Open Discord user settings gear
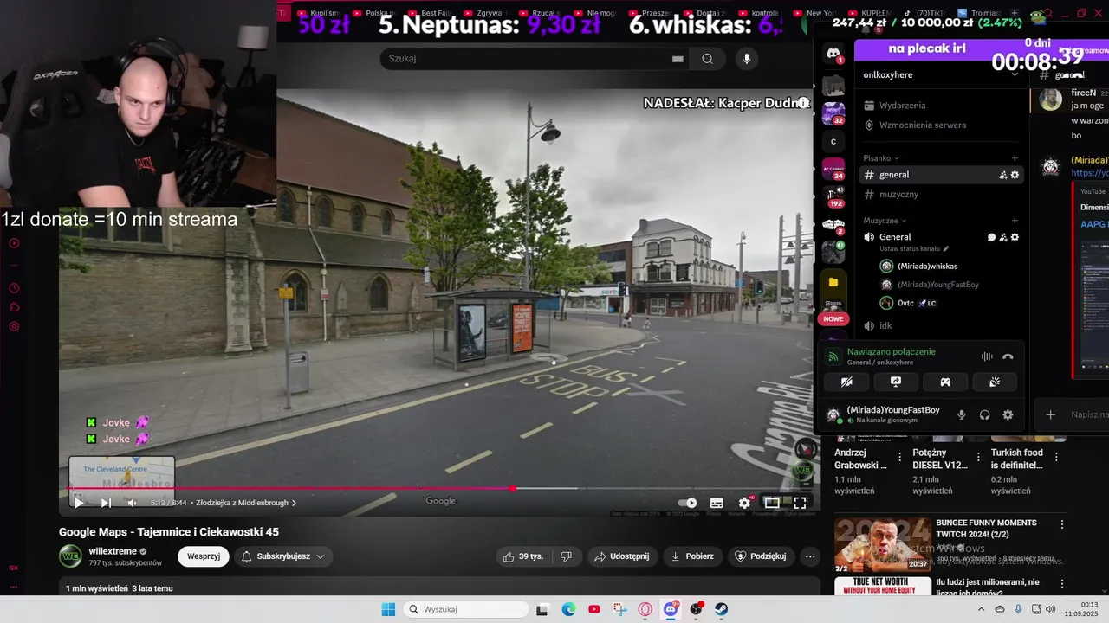The image size is (1109, 623). pos(1008,415)
